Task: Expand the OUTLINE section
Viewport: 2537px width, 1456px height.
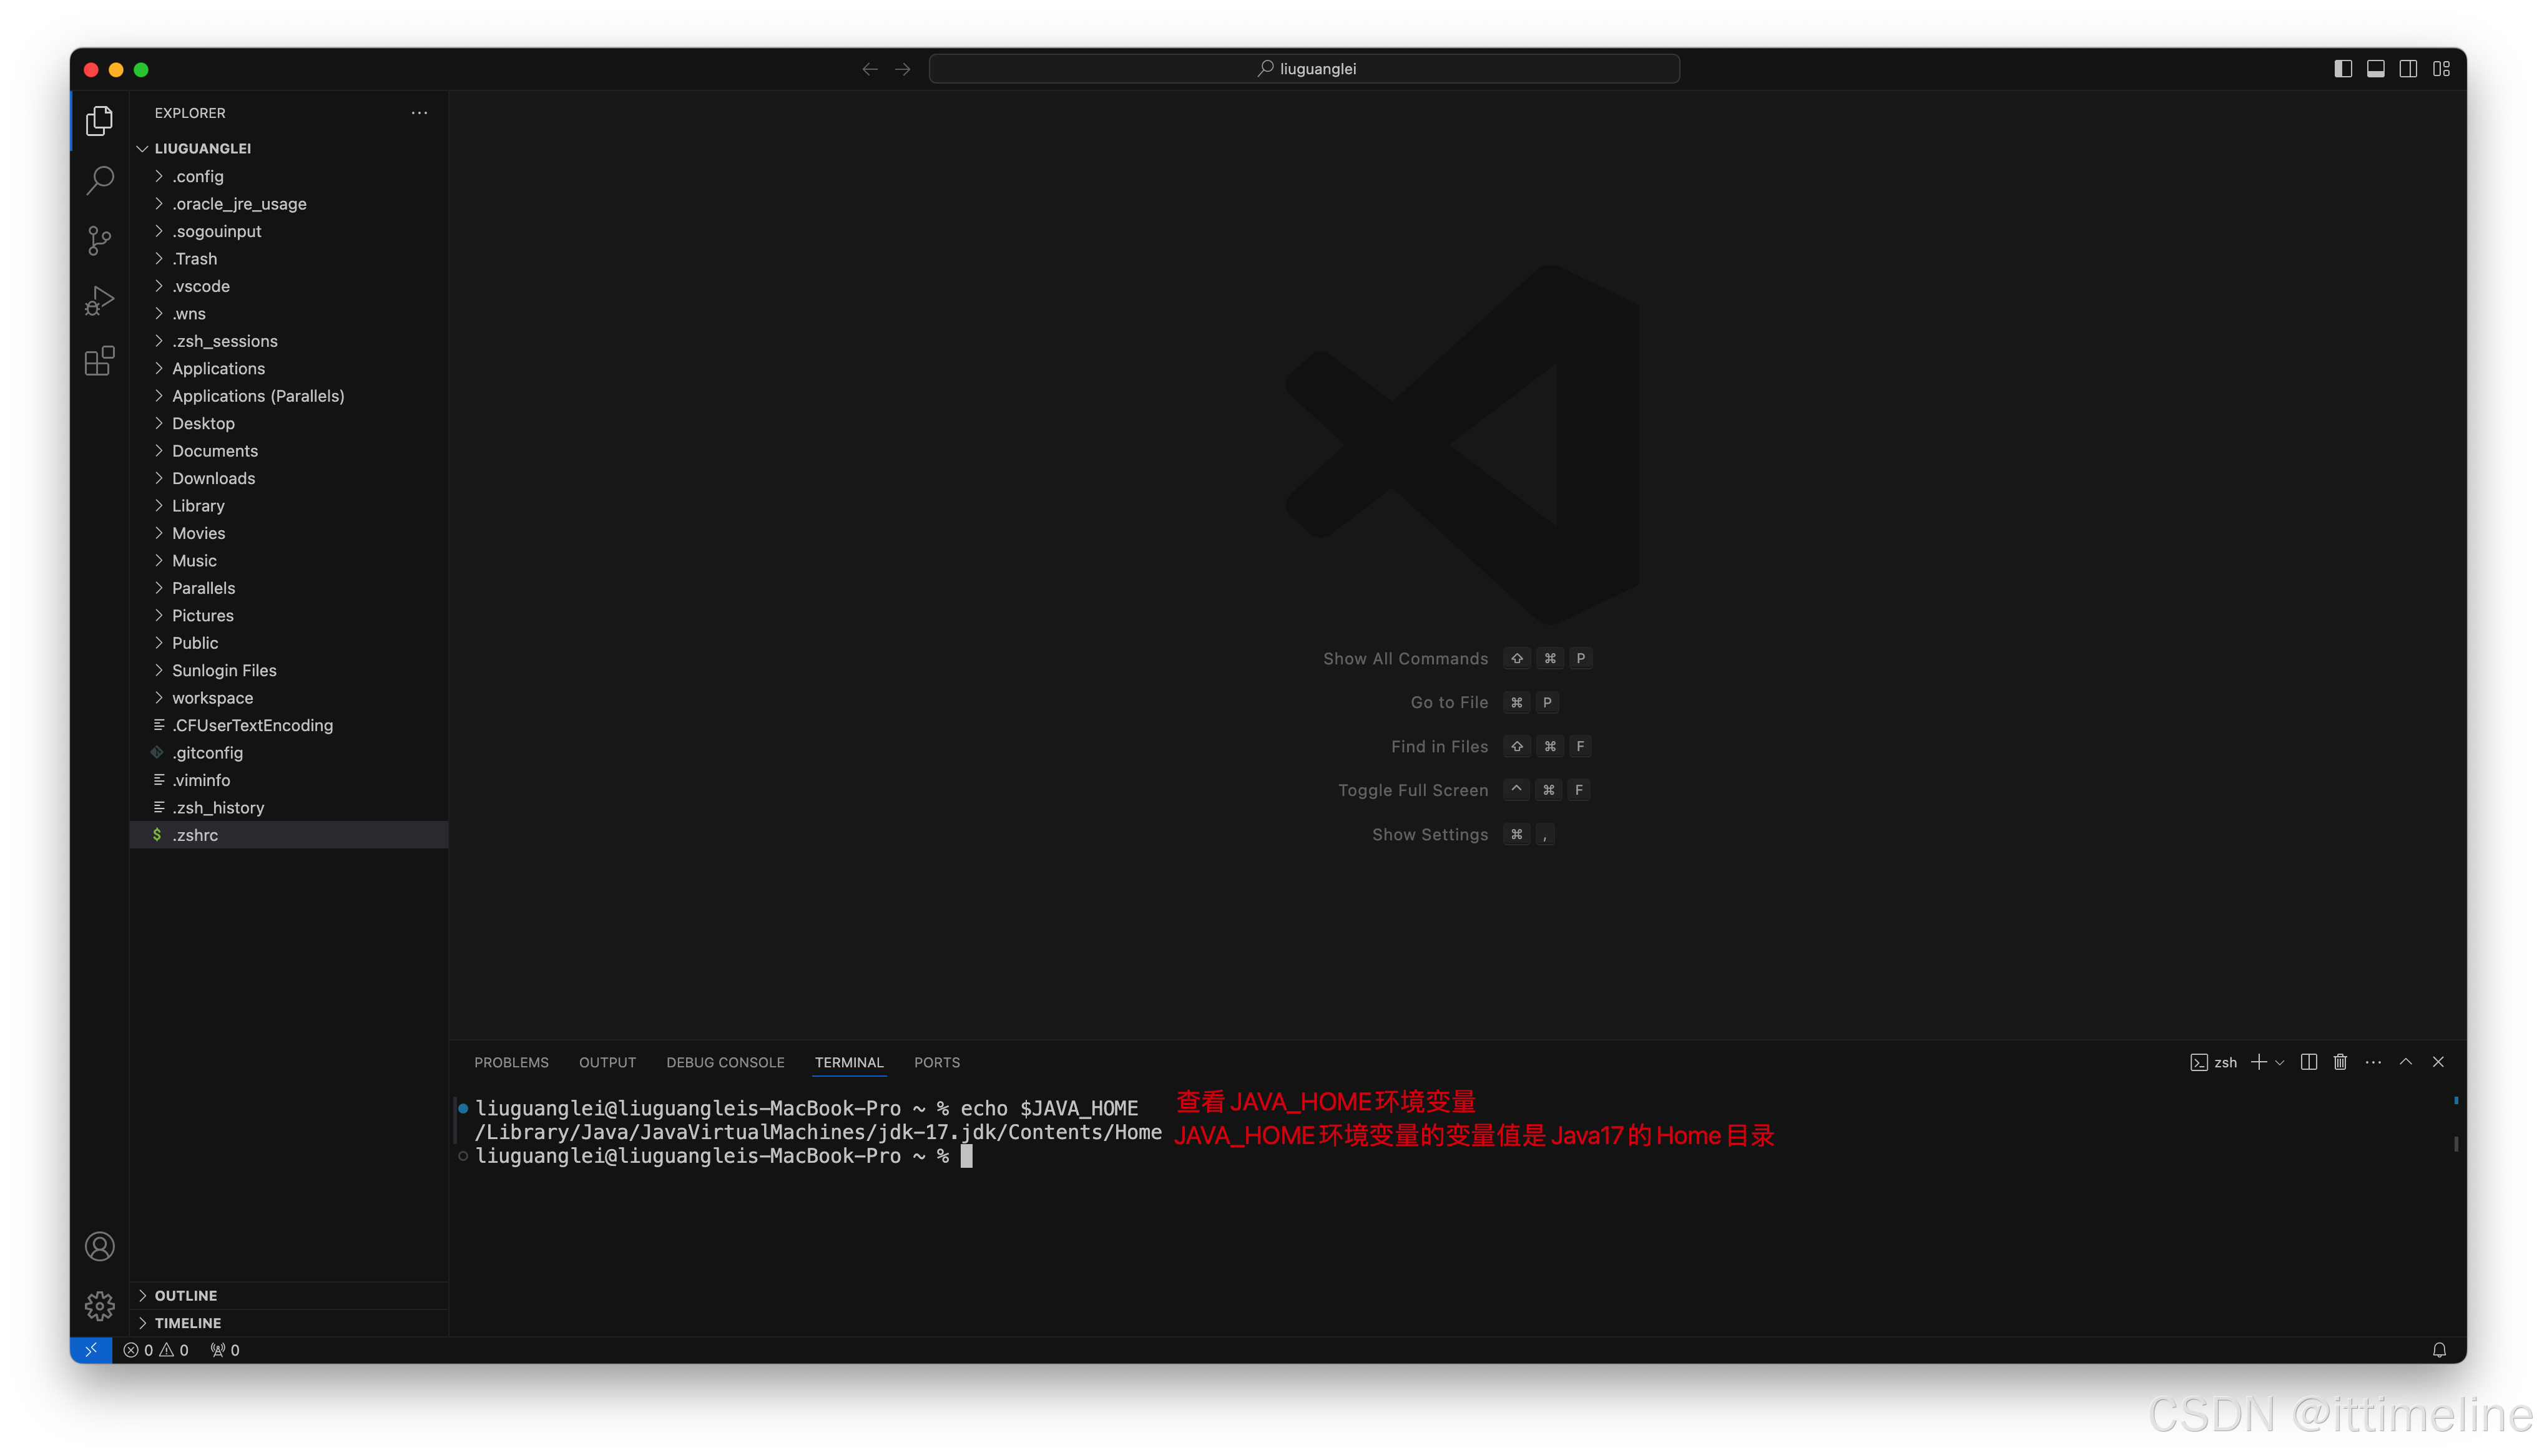Action: [186, 1295]
